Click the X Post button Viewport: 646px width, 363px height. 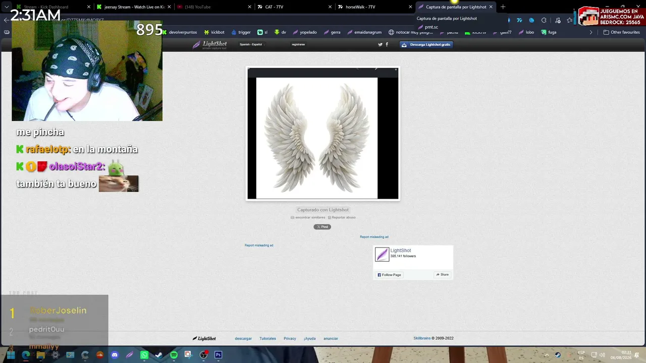pyautogui.click(x=322, y=227)
